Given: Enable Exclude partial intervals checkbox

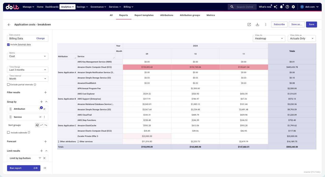Looking at the screenshot, I should click(x=8, y=85).
